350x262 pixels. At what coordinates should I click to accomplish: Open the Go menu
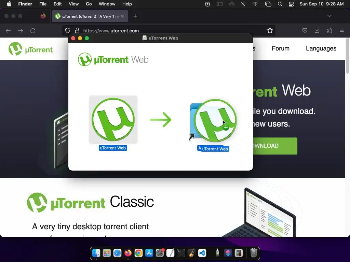(x=89, y=4)
